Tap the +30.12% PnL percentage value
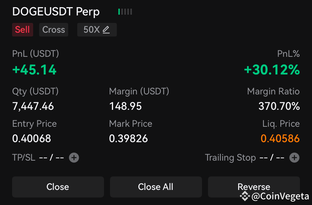Image resolution: width=312 pixels, height=205 pixels. pos(272,70)
